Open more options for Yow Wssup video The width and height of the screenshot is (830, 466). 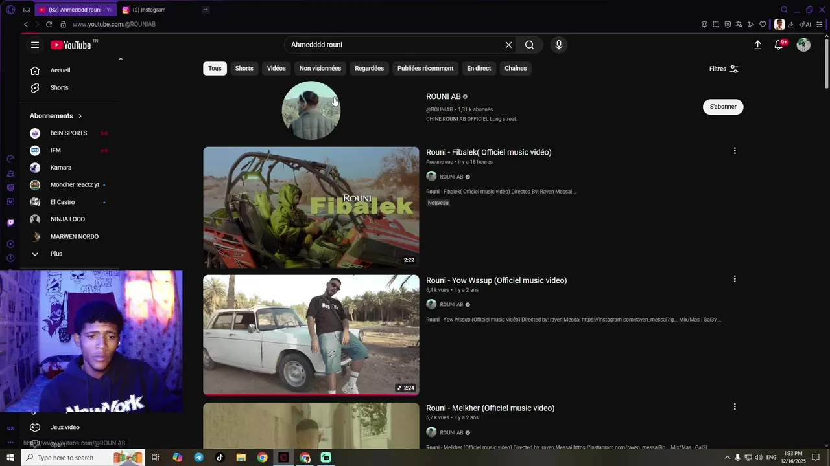pos(735,279)
